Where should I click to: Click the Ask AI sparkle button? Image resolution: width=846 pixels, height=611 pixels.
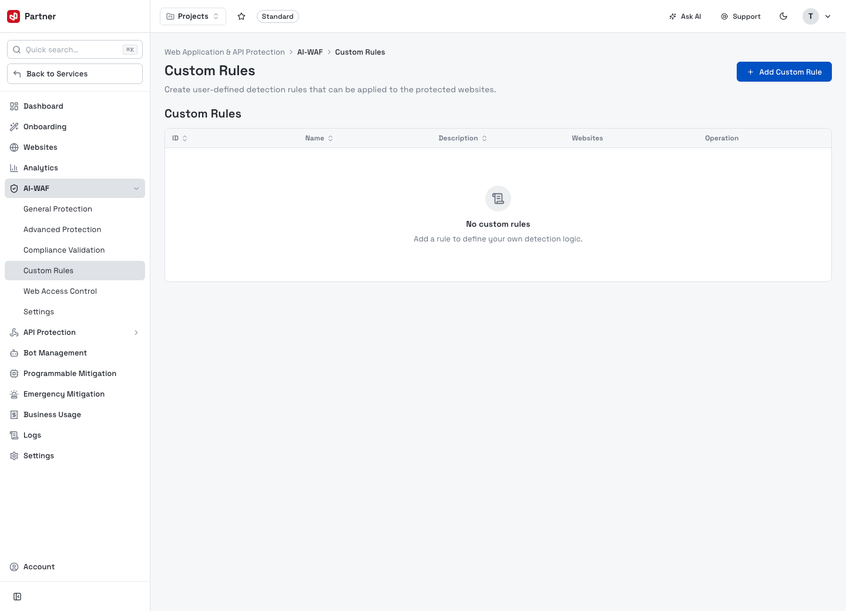[685, 16]
